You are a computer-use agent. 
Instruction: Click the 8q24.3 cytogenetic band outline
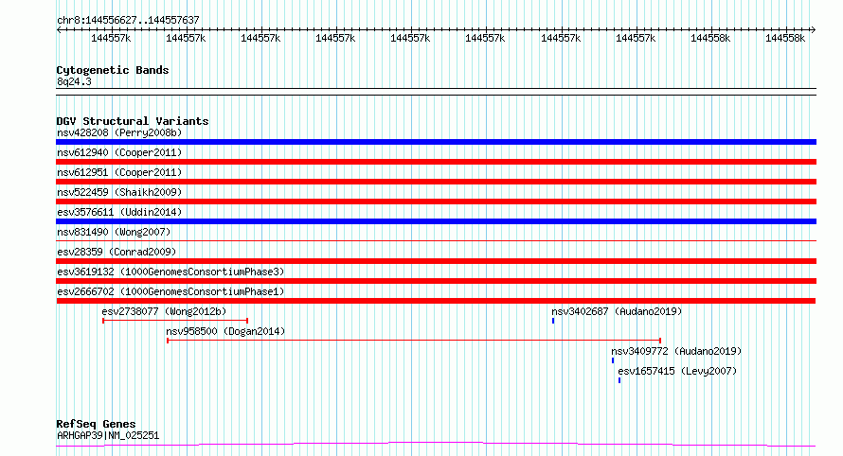436,92
